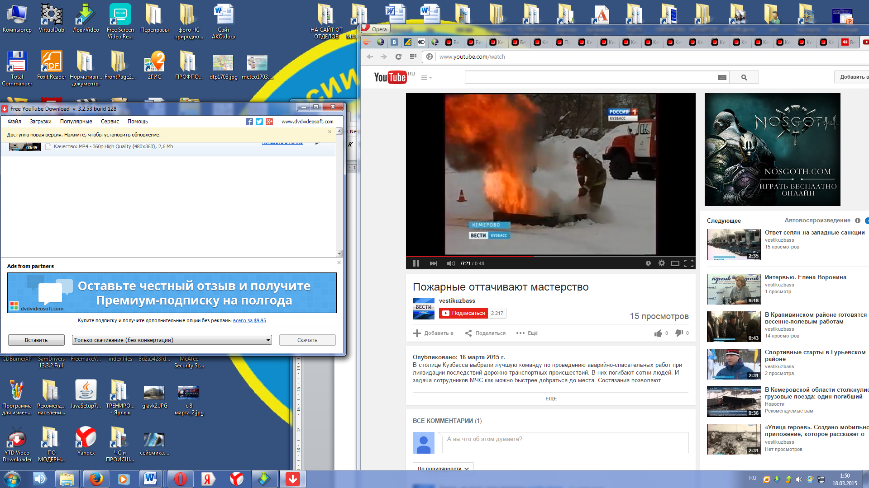
Task: Reload the page in Opera
Action: tap(398, 57)
